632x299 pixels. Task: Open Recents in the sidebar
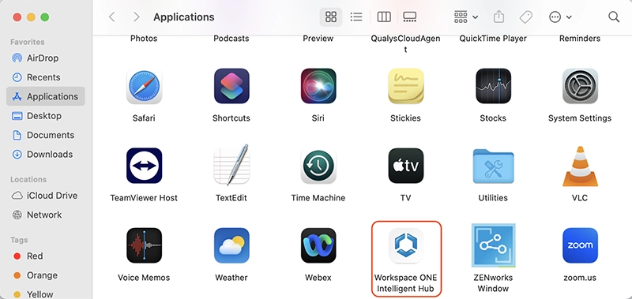[46, 77]
